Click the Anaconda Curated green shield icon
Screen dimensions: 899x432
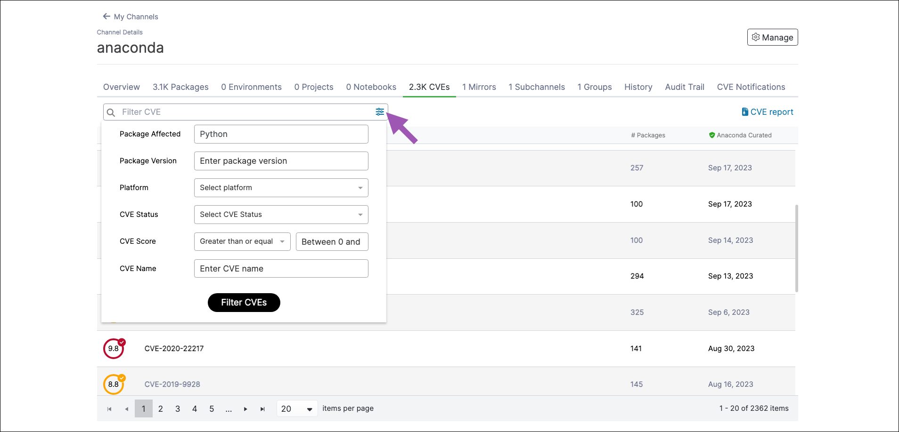pos(712,135)
